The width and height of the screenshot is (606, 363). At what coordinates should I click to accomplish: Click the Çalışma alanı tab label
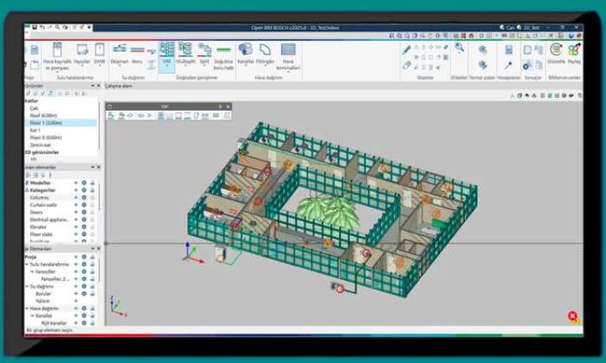coord(119,86)
